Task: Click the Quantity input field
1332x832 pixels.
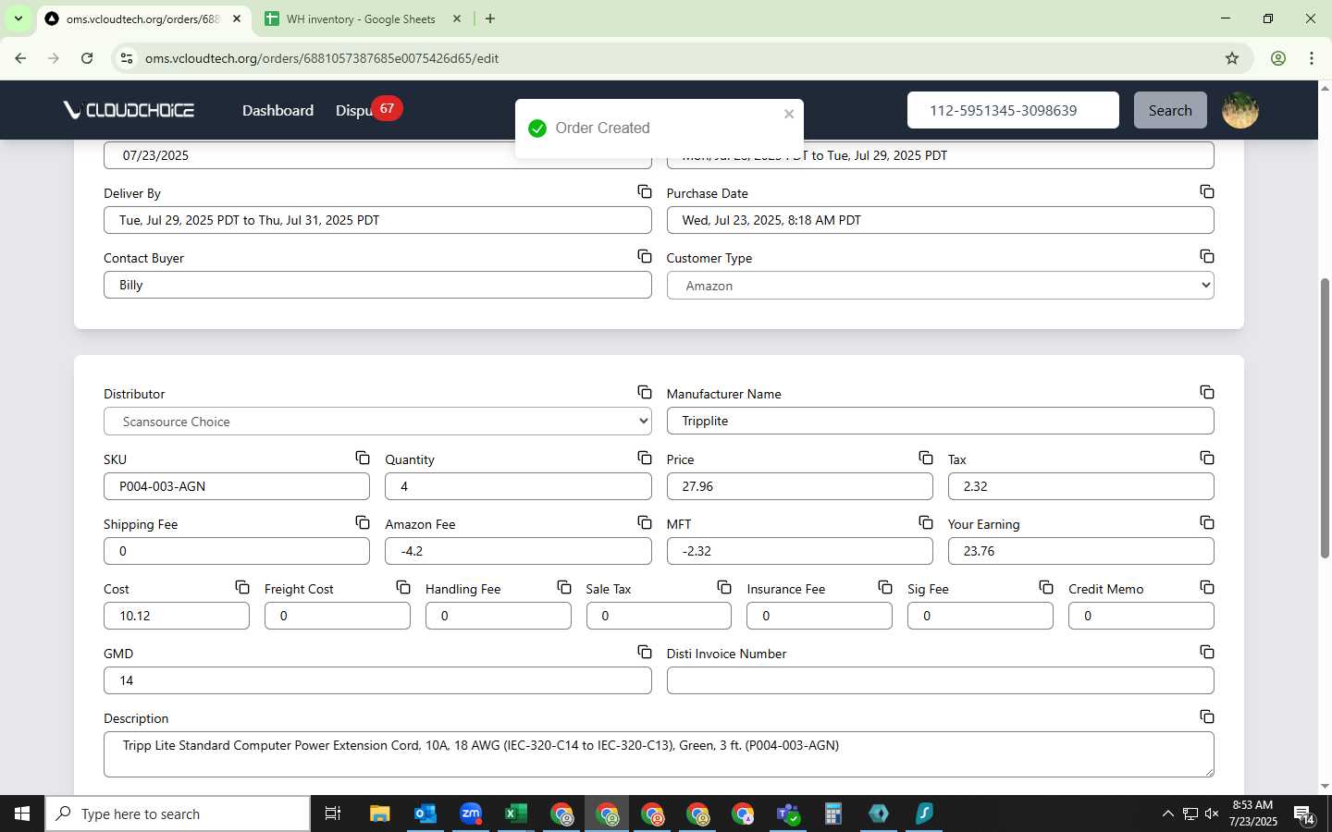Action: click(x=518, y=486)
